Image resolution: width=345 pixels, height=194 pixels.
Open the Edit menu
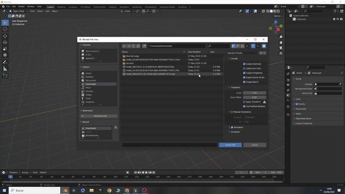(x=14, y=6)
